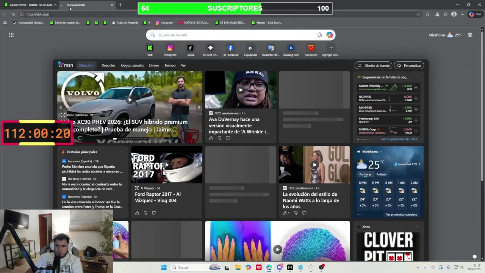485x273 pixels.
Task: Open a new browser tab
Action: (120, 5)
